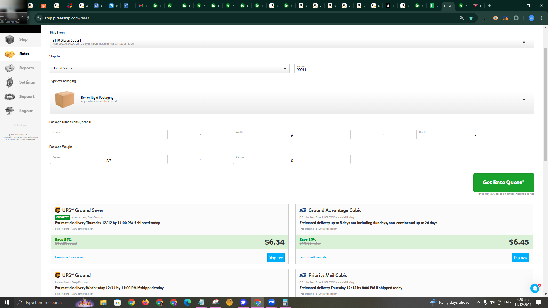This screenshot has width=548, height=308.
Task: Open a new browser tab
Action: click(489, 6)
